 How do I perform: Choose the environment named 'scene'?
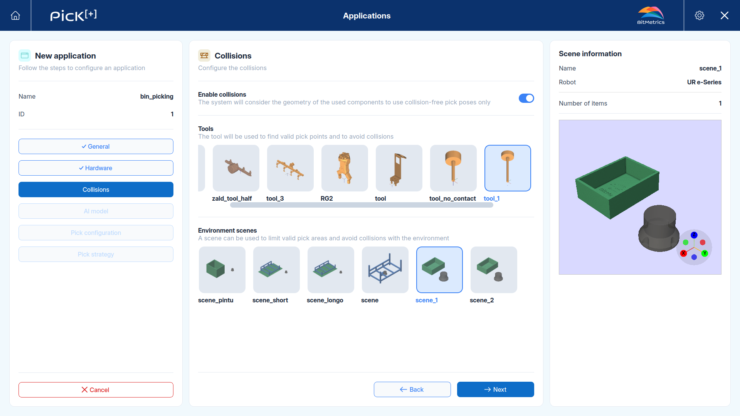click(385, 270)
